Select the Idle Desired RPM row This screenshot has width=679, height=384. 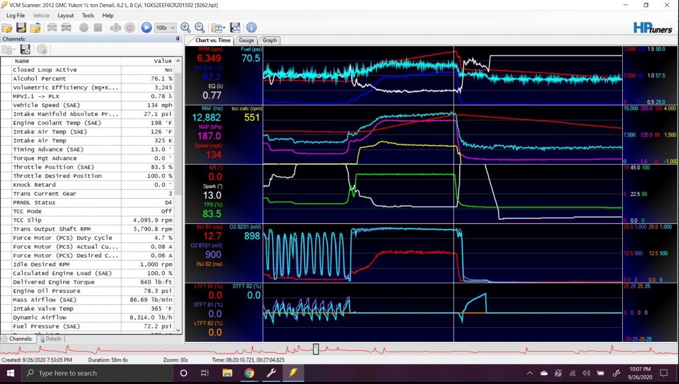(x=87, y=264)
